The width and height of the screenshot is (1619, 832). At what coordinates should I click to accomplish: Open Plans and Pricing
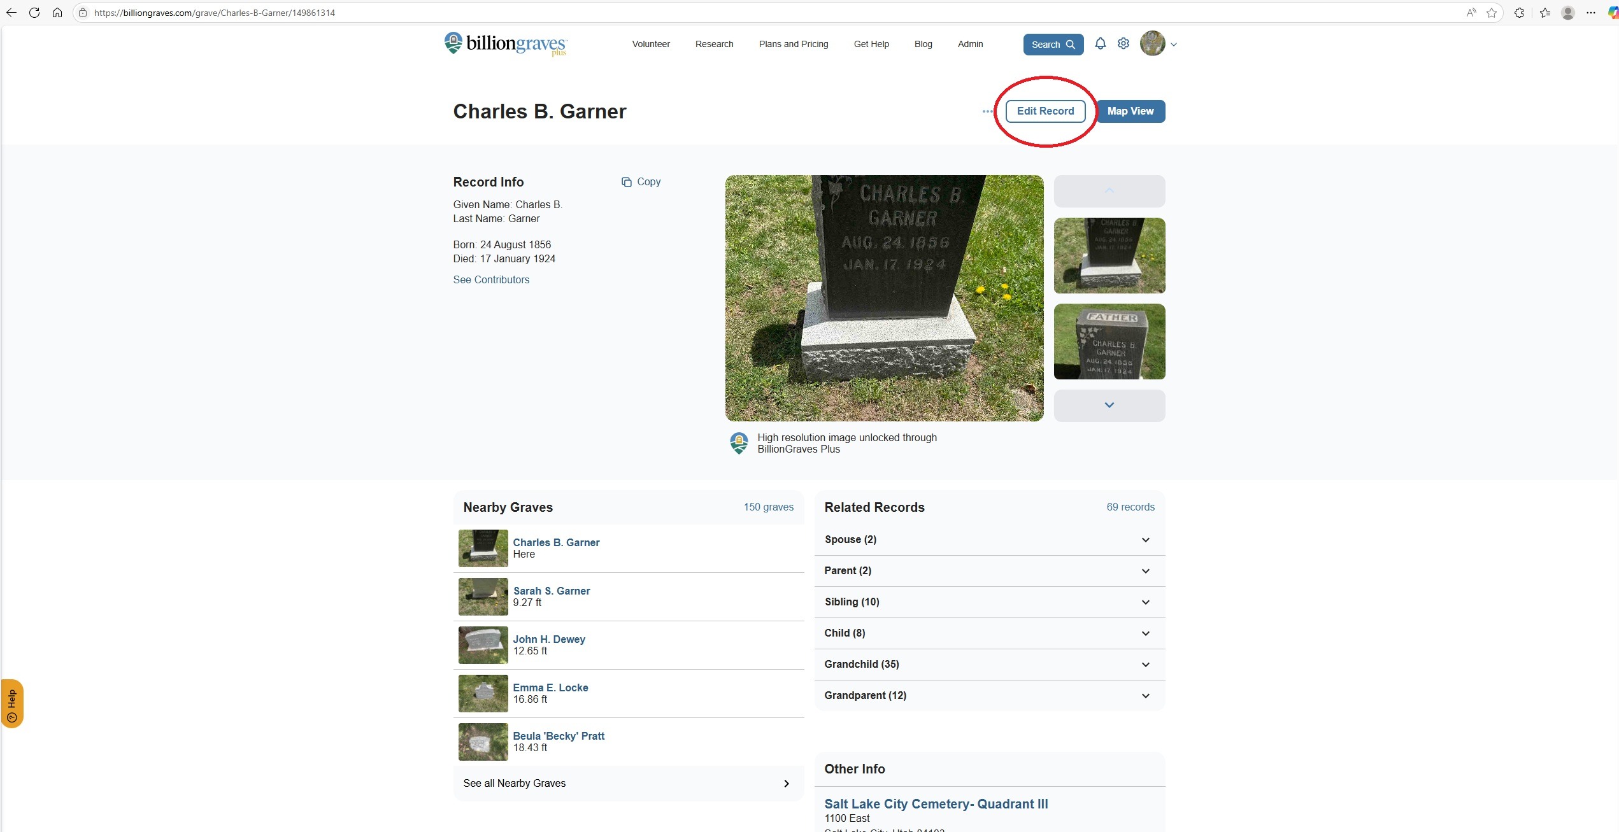click(x=793, y=44)
